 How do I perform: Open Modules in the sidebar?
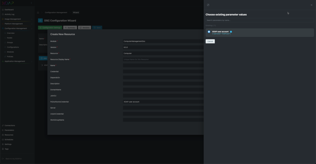(10, 52)
